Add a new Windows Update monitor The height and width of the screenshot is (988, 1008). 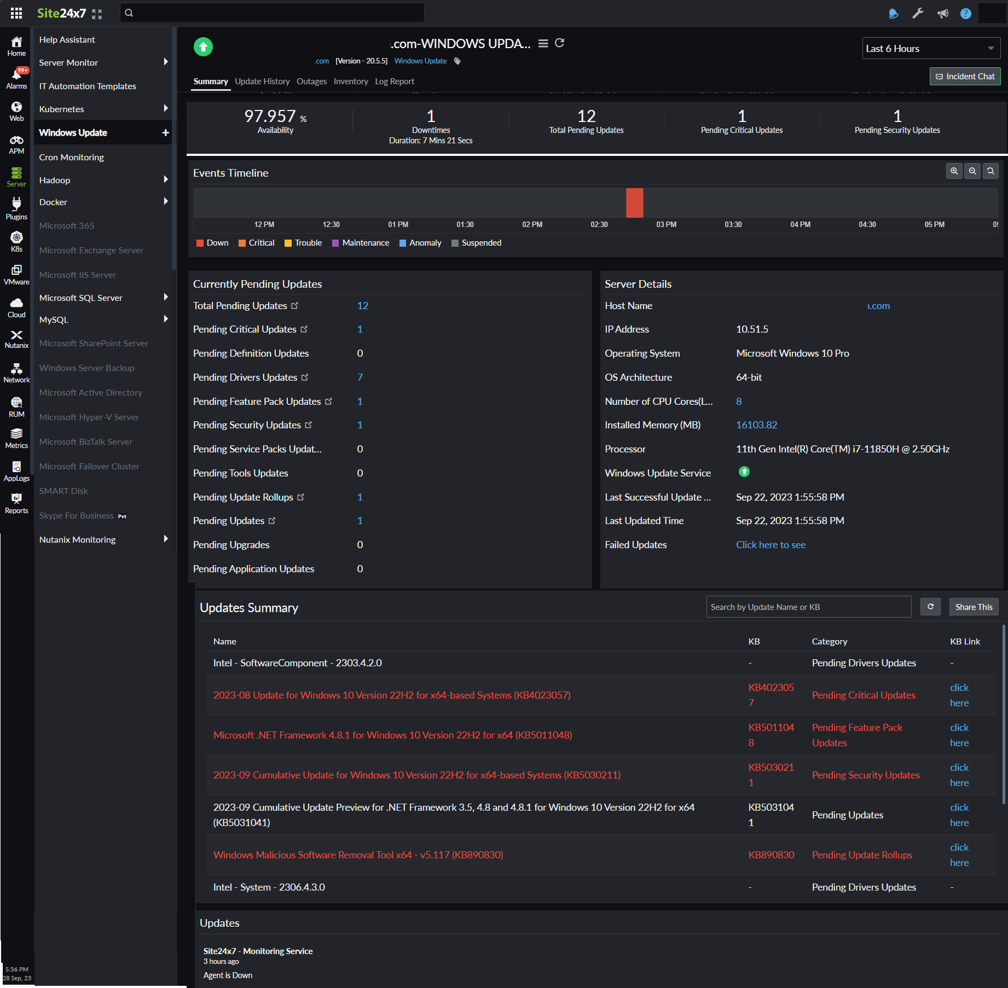tap(165, 132)
